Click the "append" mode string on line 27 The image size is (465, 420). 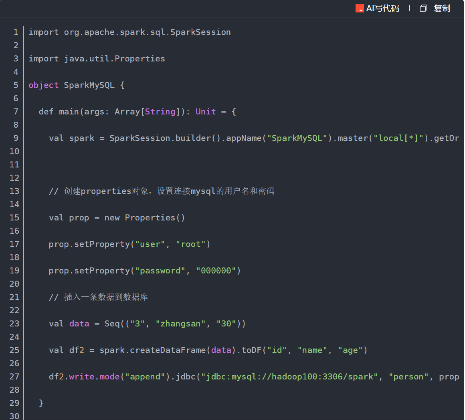(146, 377)
